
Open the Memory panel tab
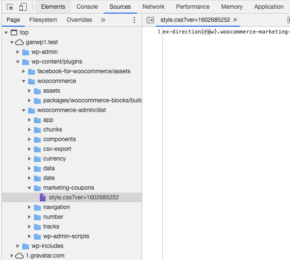click(232, 7)
